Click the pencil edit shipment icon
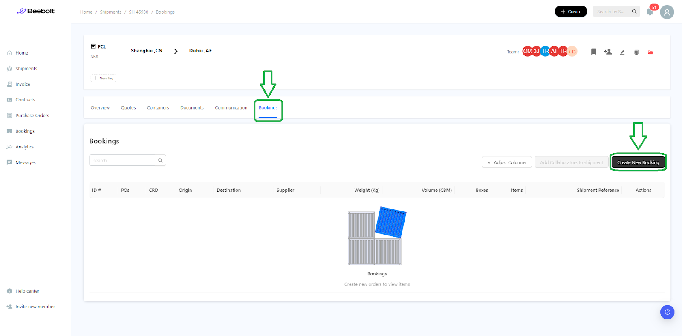Viewport: 682px width, 336px height. coord(622,52)
